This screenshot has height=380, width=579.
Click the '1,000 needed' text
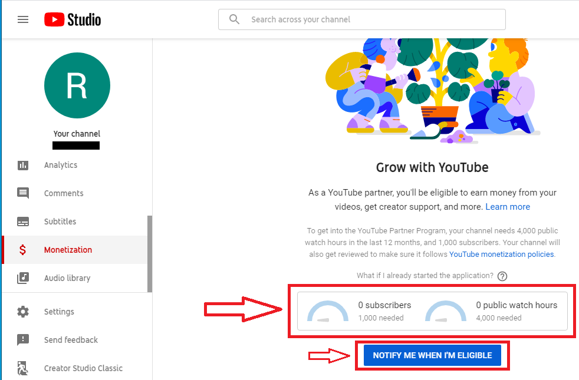[381, 318]
